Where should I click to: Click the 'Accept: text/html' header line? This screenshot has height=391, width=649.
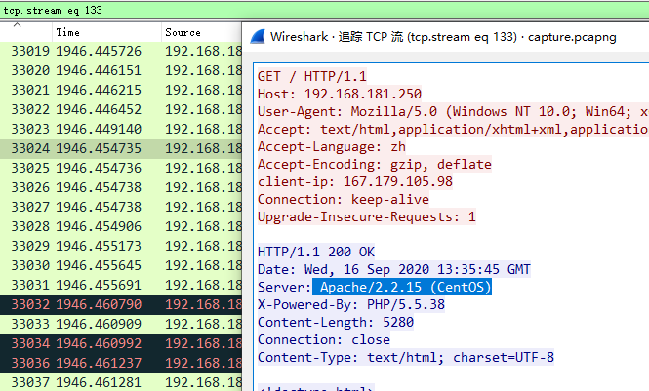453,130
